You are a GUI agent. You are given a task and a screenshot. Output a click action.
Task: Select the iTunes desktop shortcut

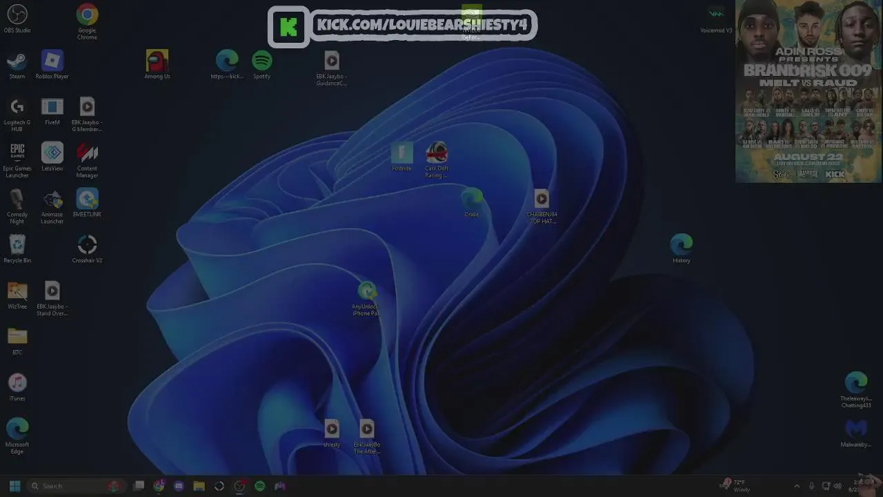(x=17, y=387)
